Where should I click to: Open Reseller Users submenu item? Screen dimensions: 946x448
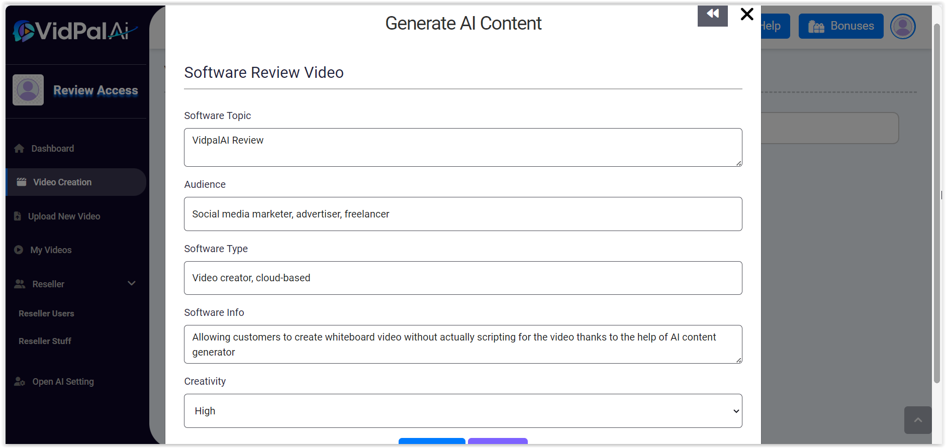pos(46,313)
